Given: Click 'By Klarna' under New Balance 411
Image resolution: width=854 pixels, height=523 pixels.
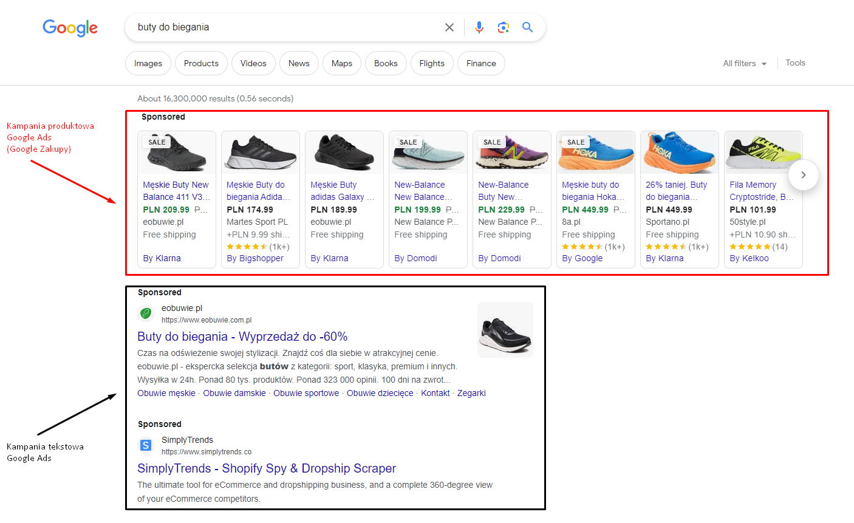Looking at the screenshot, I should 162,258.
